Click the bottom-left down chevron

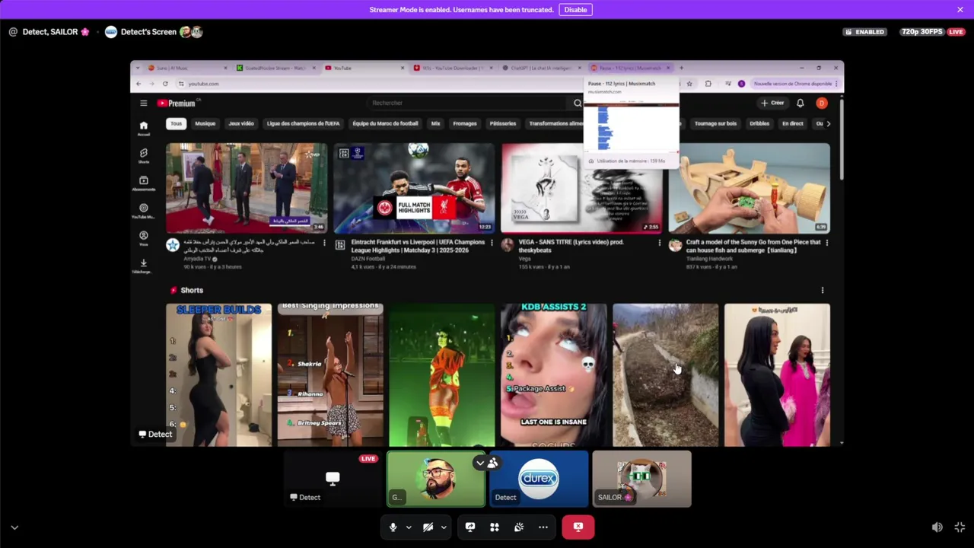pos(14,527)
